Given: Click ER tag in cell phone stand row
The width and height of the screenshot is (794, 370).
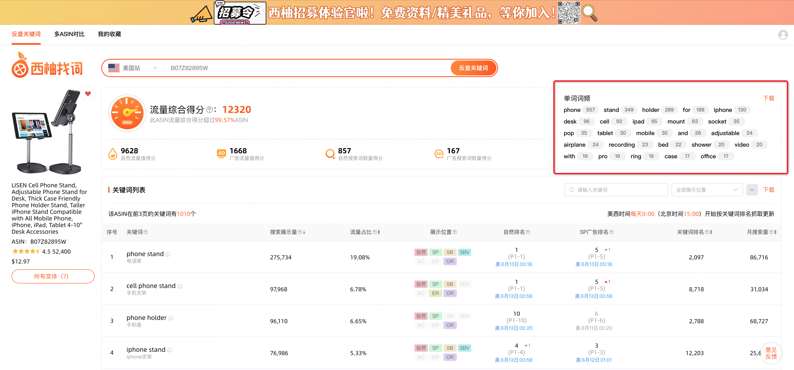Looking at the screenshot, I should pyautogui.click(x=435, y=293).
